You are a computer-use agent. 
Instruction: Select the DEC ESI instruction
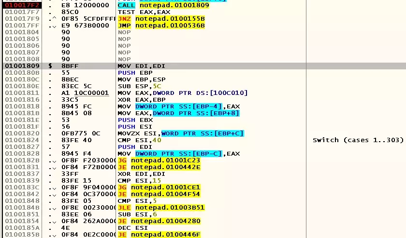click(x=133, y=228)
